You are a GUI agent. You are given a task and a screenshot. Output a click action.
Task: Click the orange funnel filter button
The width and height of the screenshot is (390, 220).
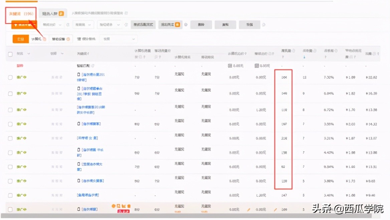coord(24,25)
